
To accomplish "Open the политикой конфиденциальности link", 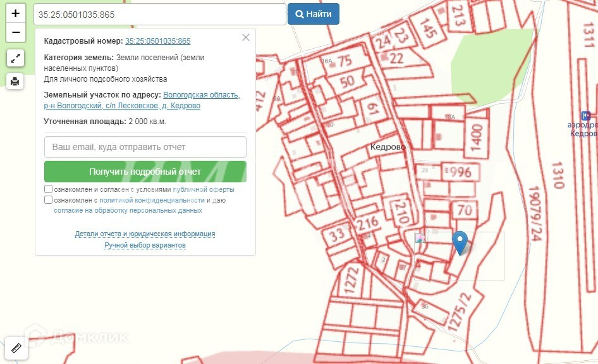I will (152, 200).
